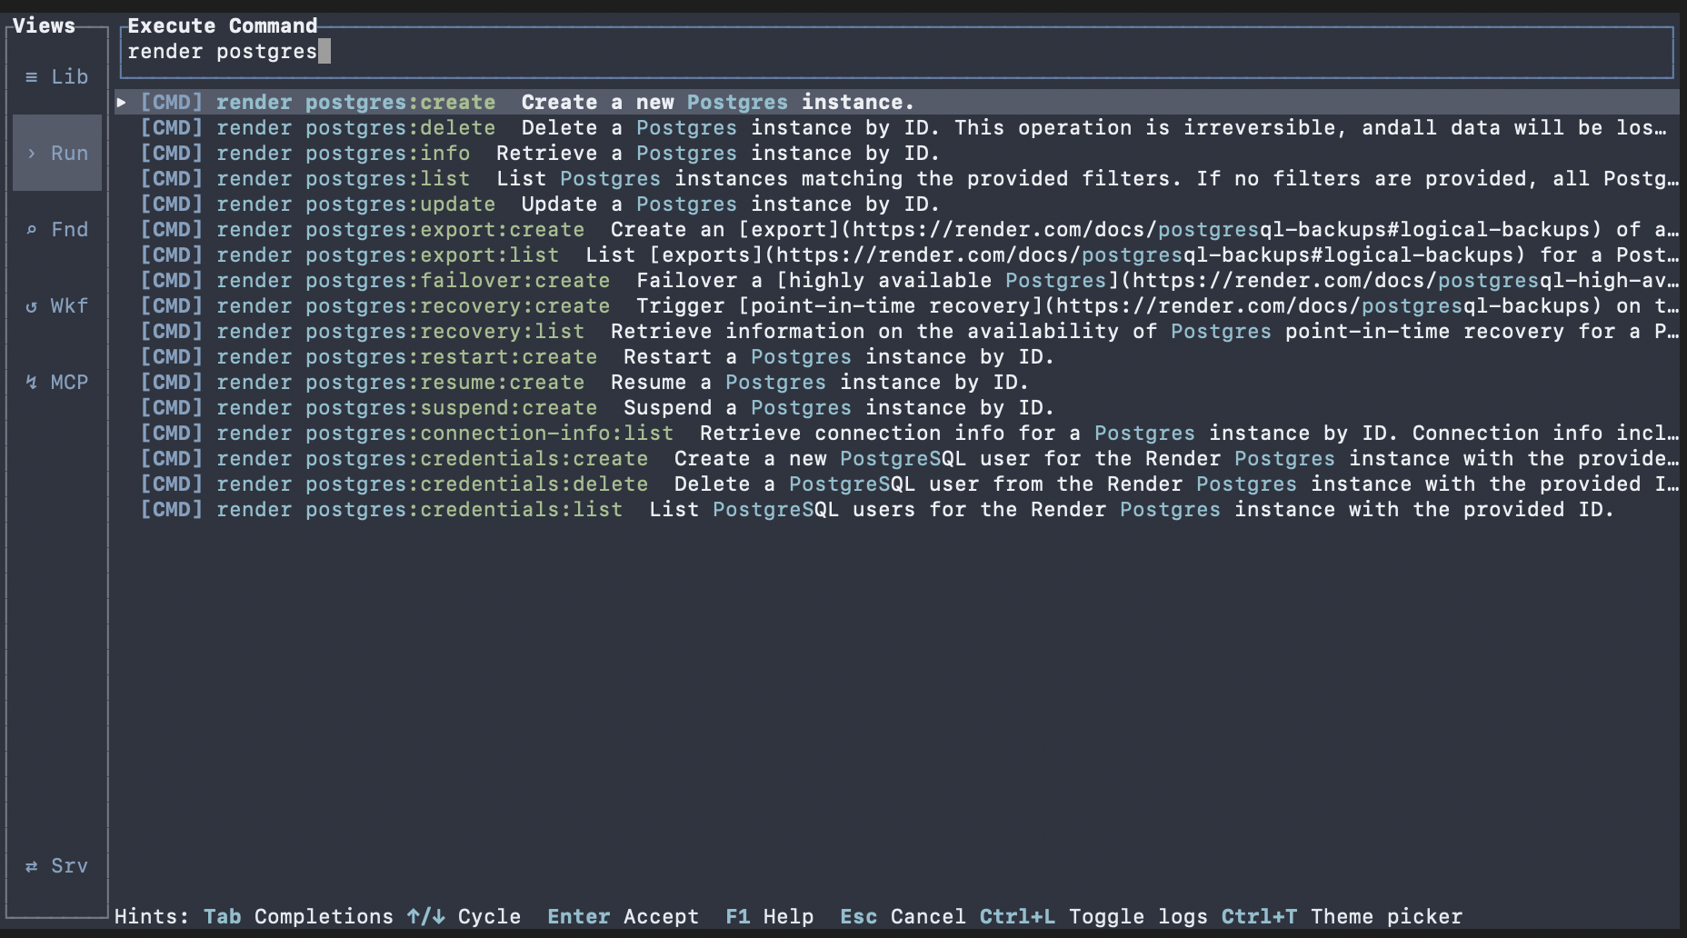Cancel command entry using the Esc hint
1687x938 pixels.
pos(856,916)
